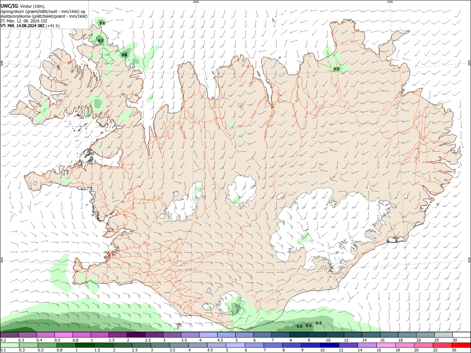Click the upper legend white swatch after 30
This screenshot has width=471, height=353.
(x=461, y=335)
